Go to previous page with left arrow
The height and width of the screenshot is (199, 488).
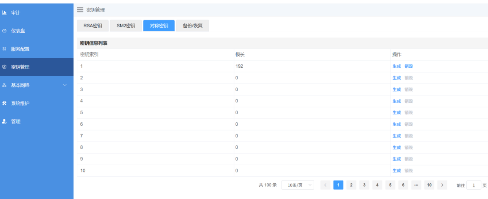(325, 185)
